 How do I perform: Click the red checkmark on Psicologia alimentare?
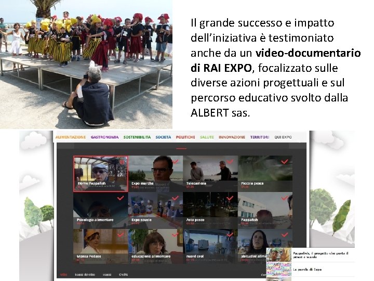121,198
